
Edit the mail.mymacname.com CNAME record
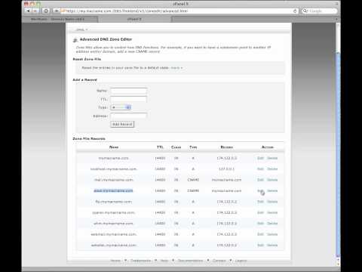(x=260, y=180)
